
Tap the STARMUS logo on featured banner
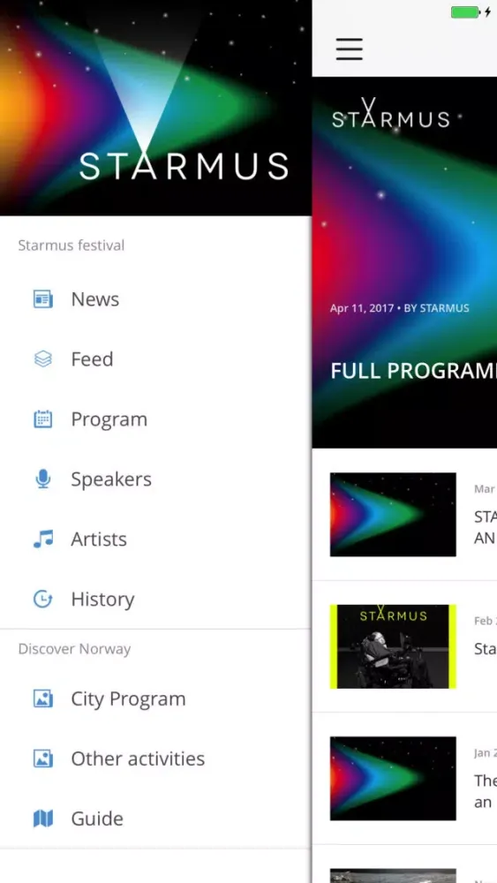pyautogui.click(x=390, y=115)
